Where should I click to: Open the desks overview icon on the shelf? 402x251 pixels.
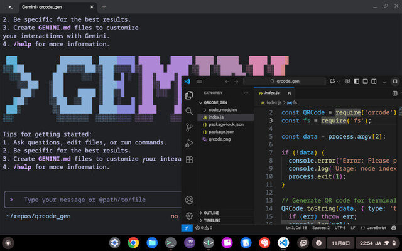click(303, 243)
